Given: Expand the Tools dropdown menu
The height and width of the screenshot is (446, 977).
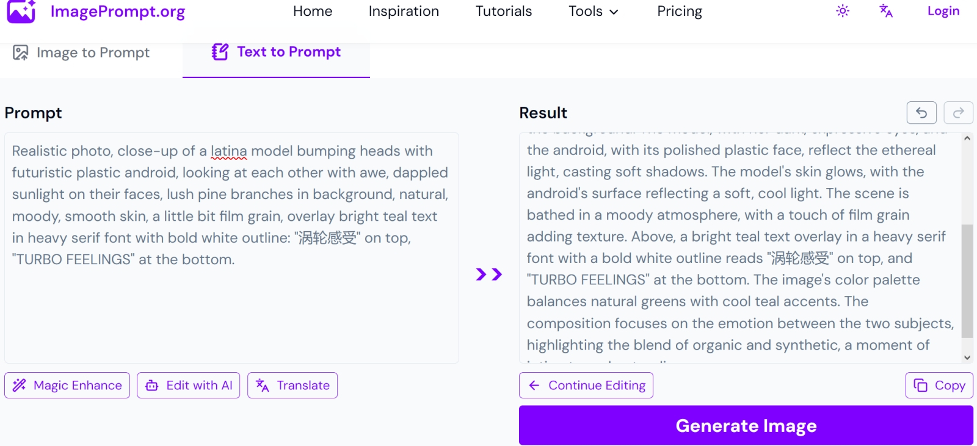Looking at the screenshot, I should pyautogui.click(x=593, y=12).
